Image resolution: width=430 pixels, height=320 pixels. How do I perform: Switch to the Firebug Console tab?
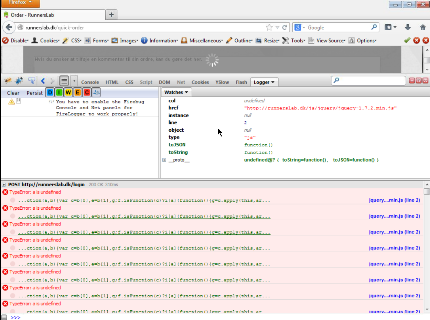point(90,82)
